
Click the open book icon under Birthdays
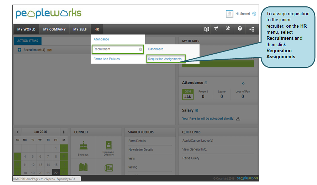[83, 167]
